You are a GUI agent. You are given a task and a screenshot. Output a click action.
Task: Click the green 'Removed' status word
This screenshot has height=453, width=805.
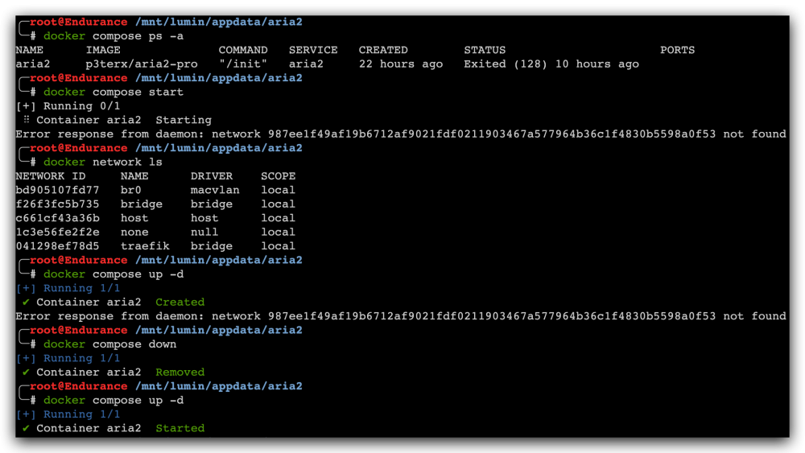(x=180, y=372)
